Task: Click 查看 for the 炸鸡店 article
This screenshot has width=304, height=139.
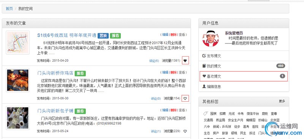Action: (182, 72)
